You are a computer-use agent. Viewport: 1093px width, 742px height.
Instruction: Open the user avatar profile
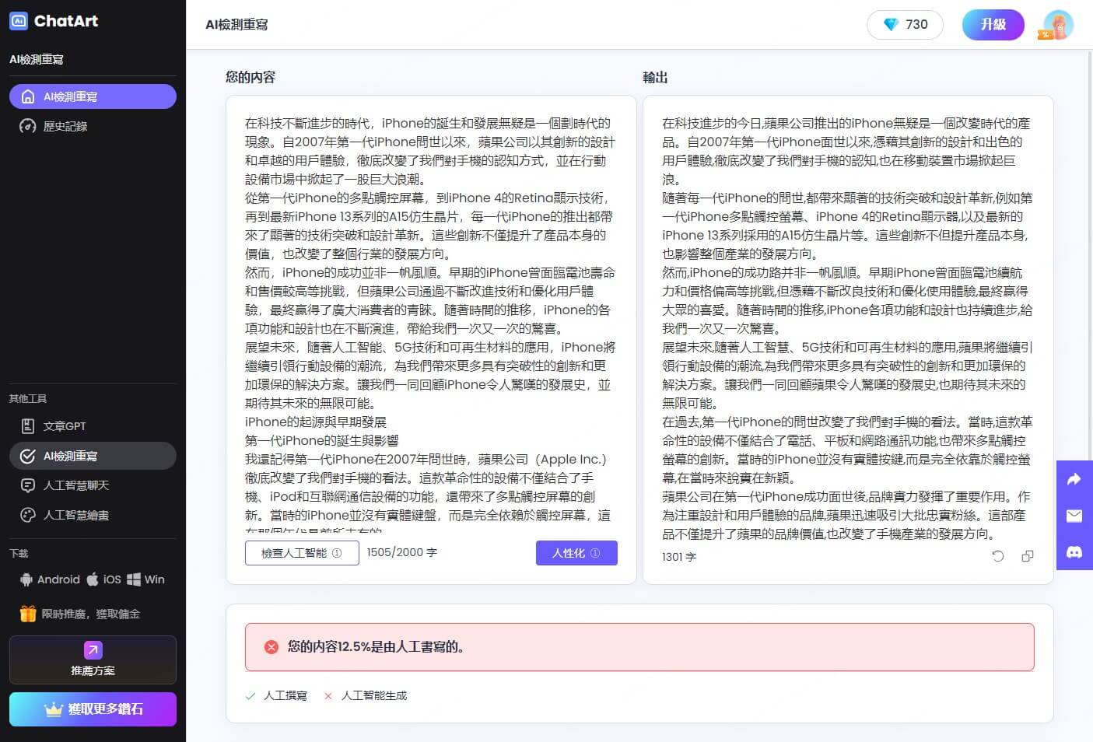tap(1058, 25)
